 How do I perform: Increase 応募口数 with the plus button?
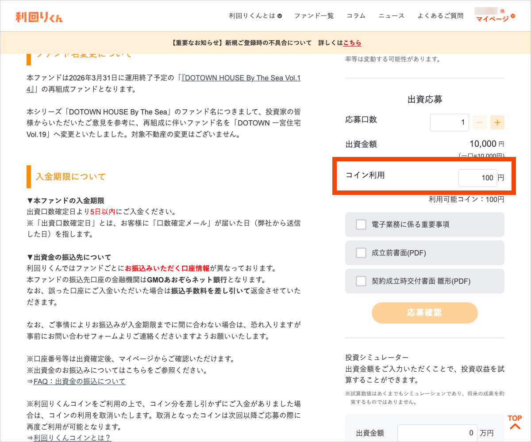(497, 122)
